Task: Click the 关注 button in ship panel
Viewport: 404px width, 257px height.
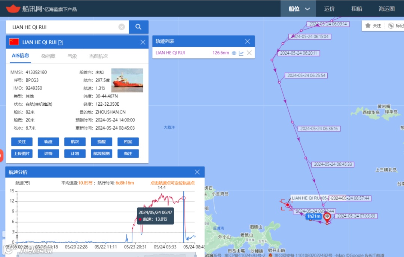Action: point(22,142)
